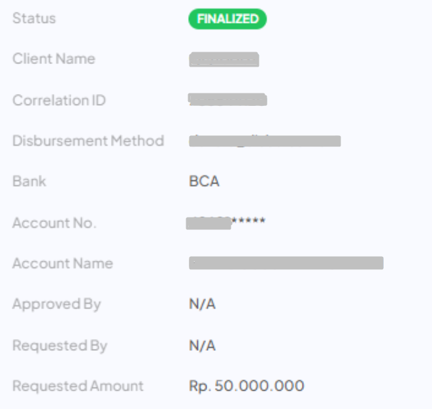Viewport: 432px width, 409px height.
Task: Select the Rp. 50.000.000 amount value
Action: tap(246, 386)
